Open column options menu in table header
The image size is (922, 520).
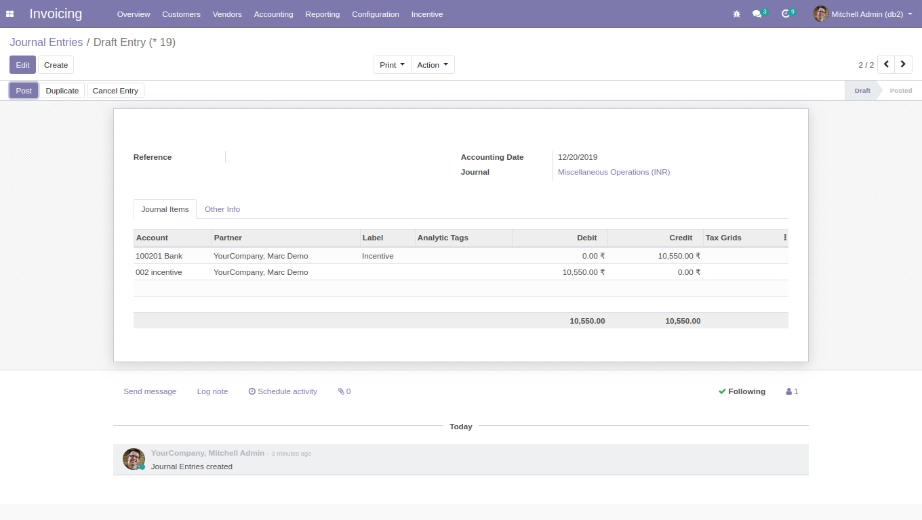click(784, 238)
